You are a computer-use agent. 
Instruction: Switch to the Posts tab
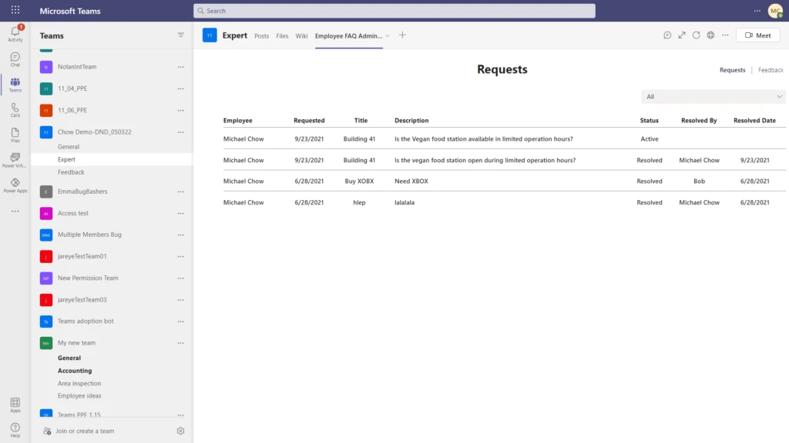(261, 35)
